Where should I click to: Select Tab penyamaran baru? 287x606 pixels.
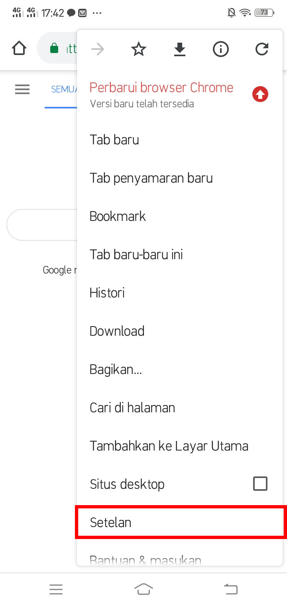point(151,178)
